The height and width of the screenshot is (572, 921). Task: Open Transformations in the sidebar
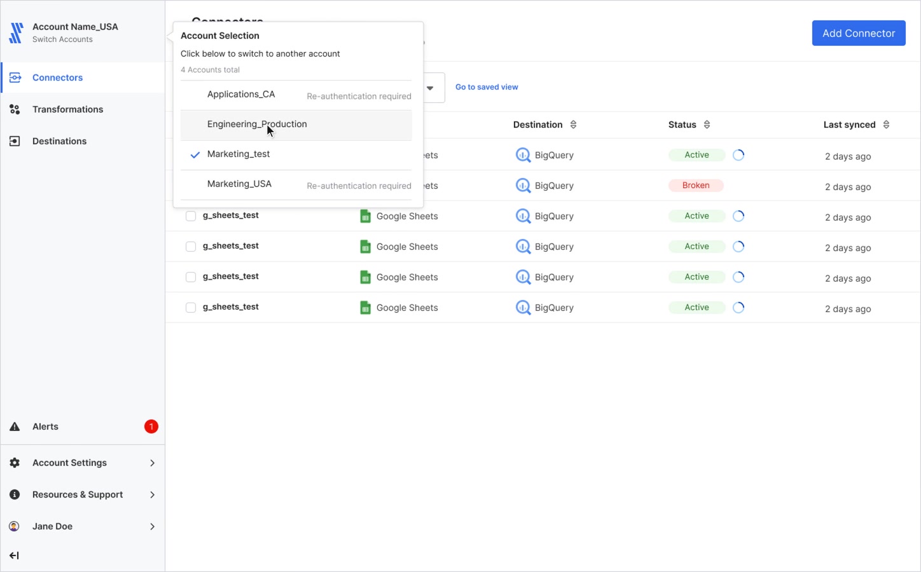pos(83,109)
